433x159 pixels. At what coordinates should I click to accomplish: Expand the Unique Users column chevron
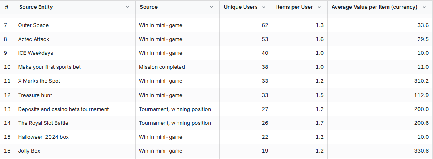coord(264,7)
